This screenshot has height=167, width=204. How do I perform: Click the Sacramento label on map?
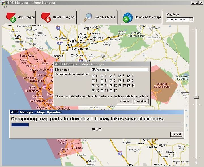coord(80,49)
